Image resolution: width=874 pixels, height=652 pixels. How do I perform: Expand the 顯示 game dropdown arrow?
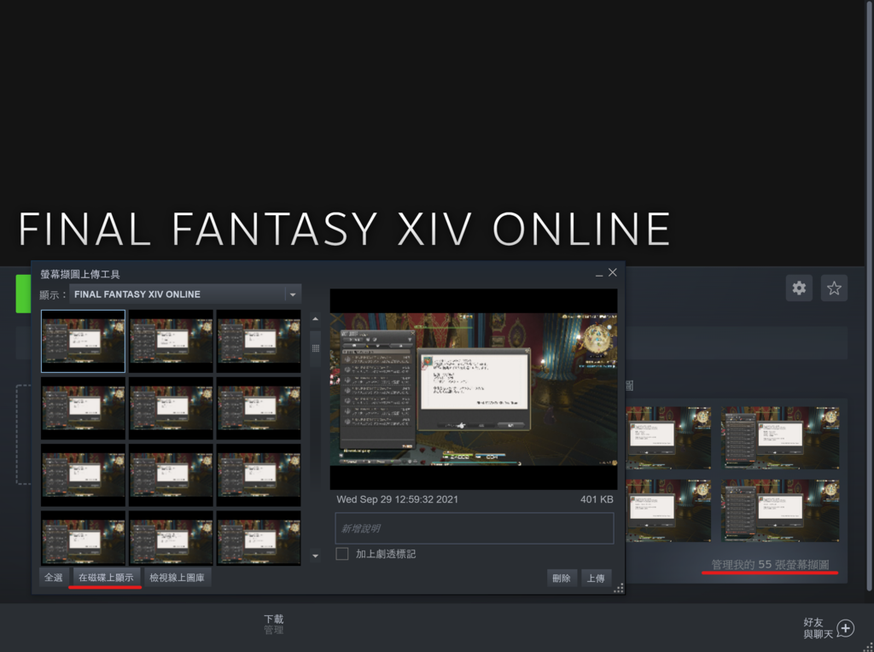coord(293,294)
